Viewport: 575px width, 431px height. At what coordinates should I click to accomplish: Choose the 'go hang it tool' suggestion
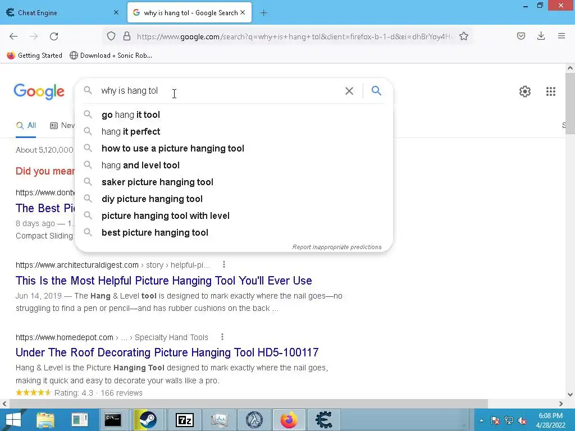click(x=234, y=114)
